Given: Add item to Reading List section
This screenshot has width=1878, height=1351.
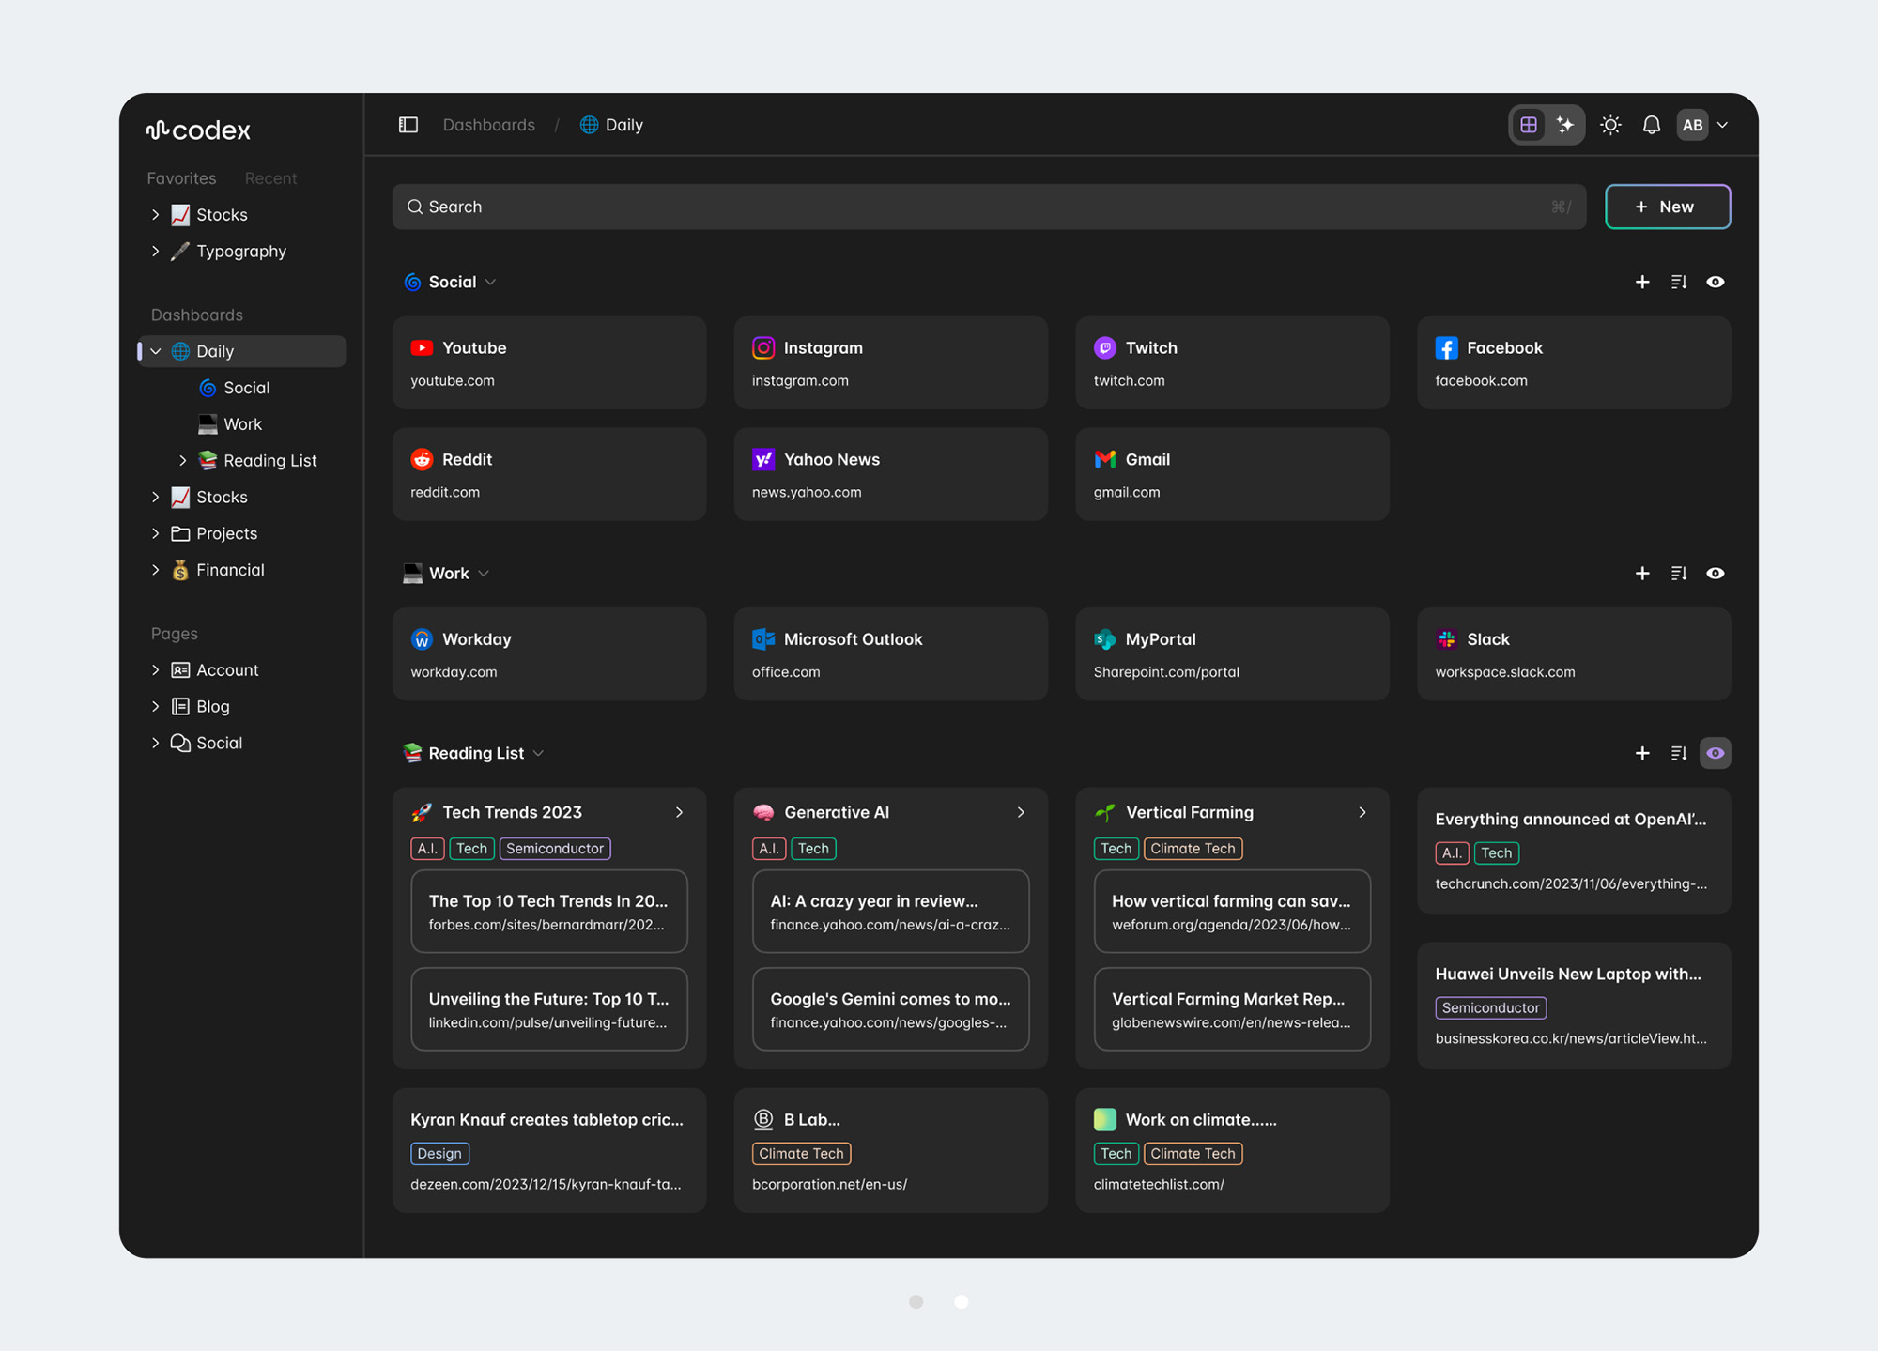Looking at the screenshot, I should [x=1642, y=753].
